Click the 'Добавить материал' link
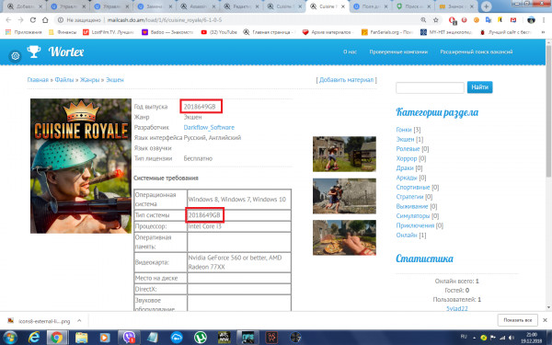552x345 pixels. click(x=347, y=80)
